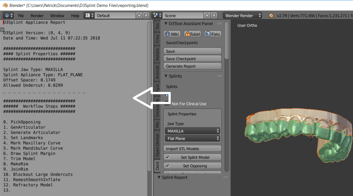Toggle the Set Opposing checkbox
This screenshot has height=196, width=353.
point(168,166)
